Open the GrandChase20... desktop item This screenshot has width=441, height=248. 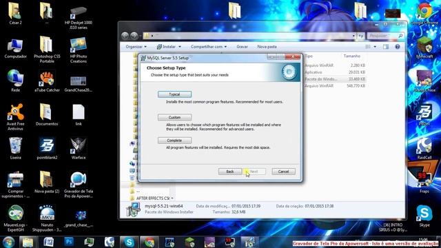coord(78,83)
